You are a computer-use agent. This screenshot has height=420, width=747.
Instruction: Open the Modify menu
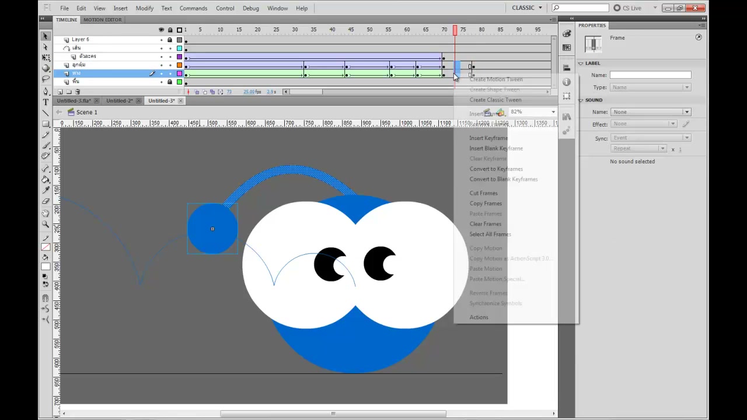[x=144, y=8]
